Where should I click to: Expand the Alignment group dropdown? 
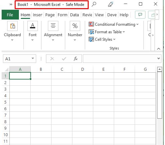(x=53, y=40)
